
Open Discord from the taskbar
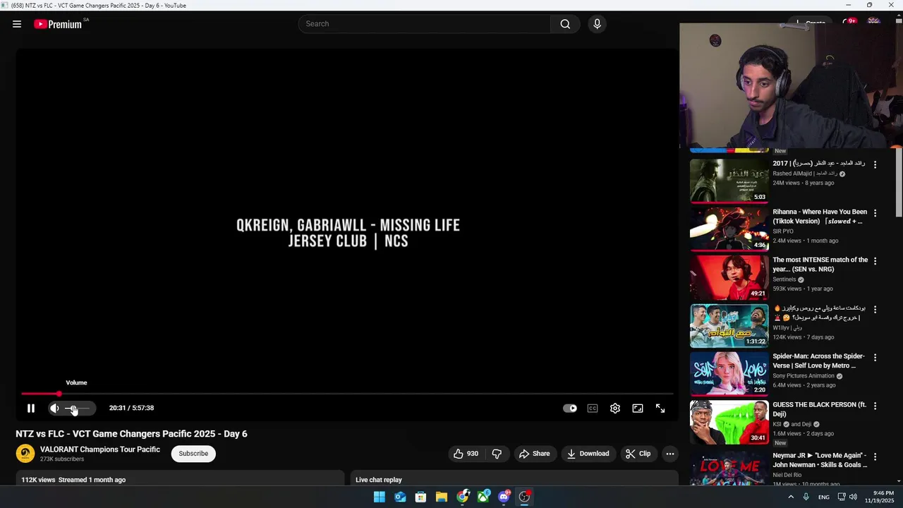coord(504,497)
